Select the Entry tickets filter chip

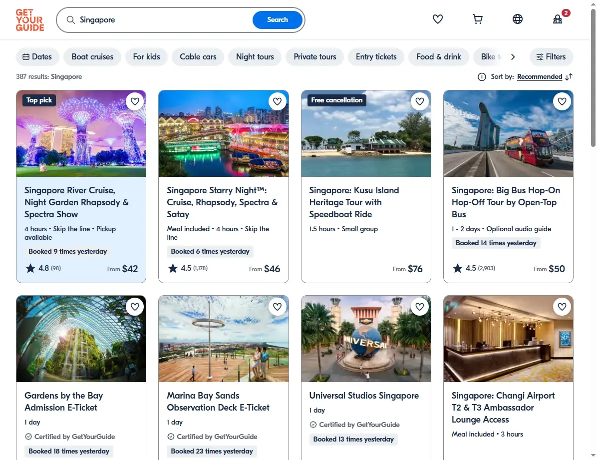376,57
